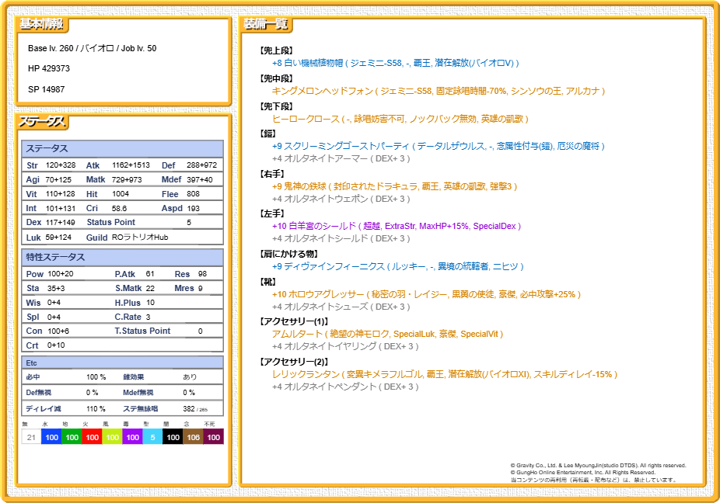
Task: Click the キングメロンヘッドフォン equipment entry
Action: click(438, 91)
